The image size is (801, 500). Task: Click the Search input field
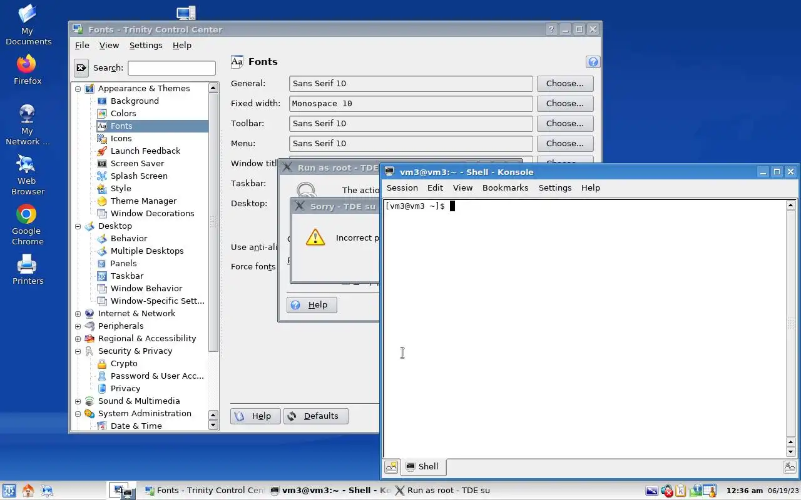[x=171, y=67]
